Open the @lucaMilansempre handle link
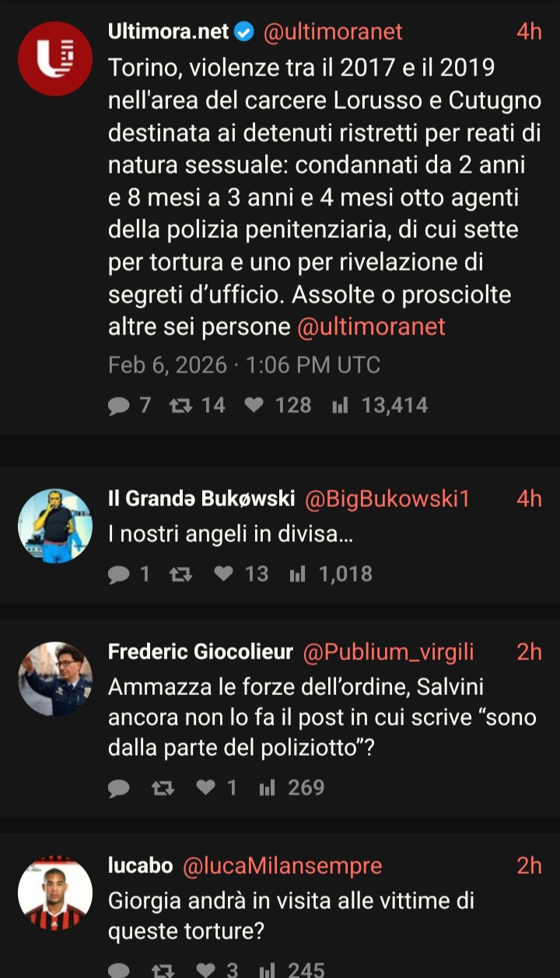Image resolution: width=560 pixels, height=978 pixels. (282, 865)
